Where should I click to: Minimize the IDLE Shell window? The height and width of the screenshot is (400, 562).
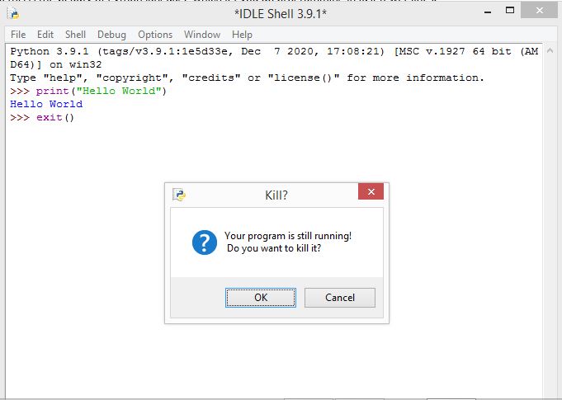(488, 12)
